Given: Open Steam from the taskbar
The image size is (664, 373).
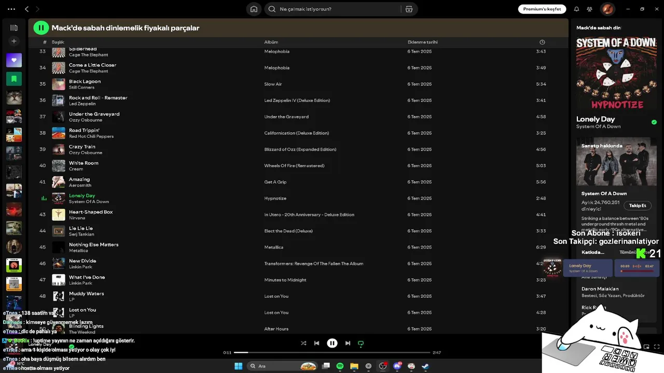Looking at the screenshot, I should point(425,366).
